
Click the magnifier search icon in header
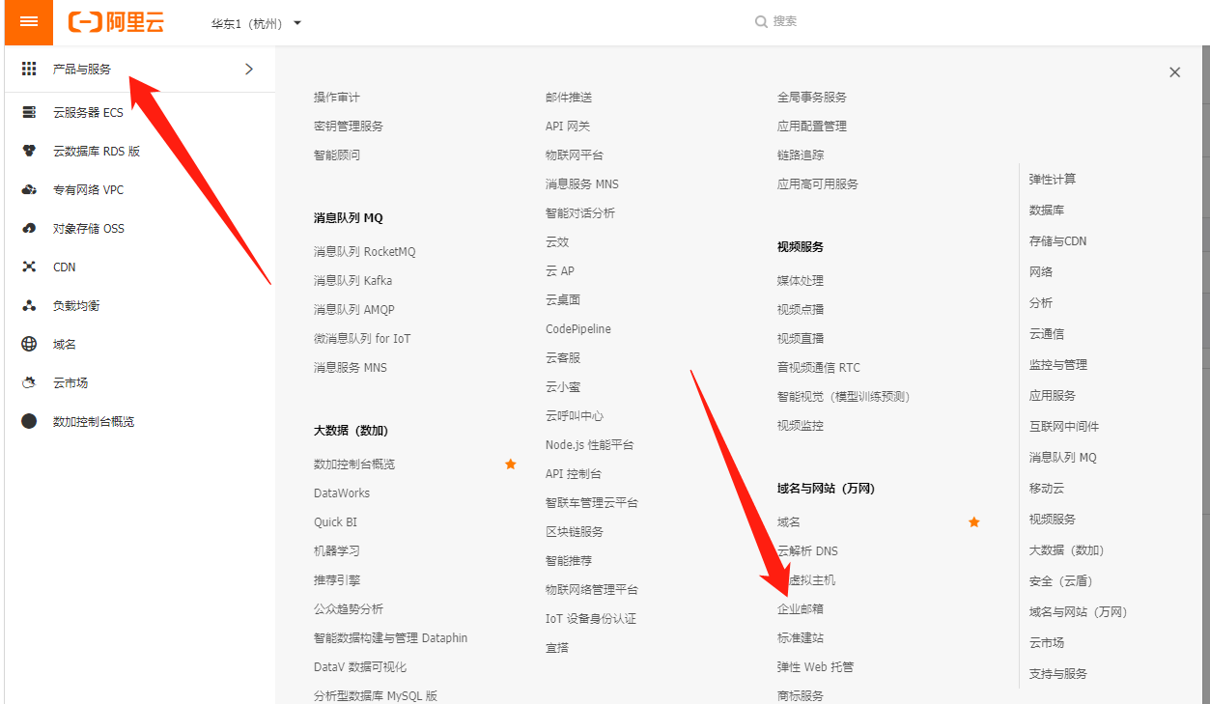(x=761, y=21)
